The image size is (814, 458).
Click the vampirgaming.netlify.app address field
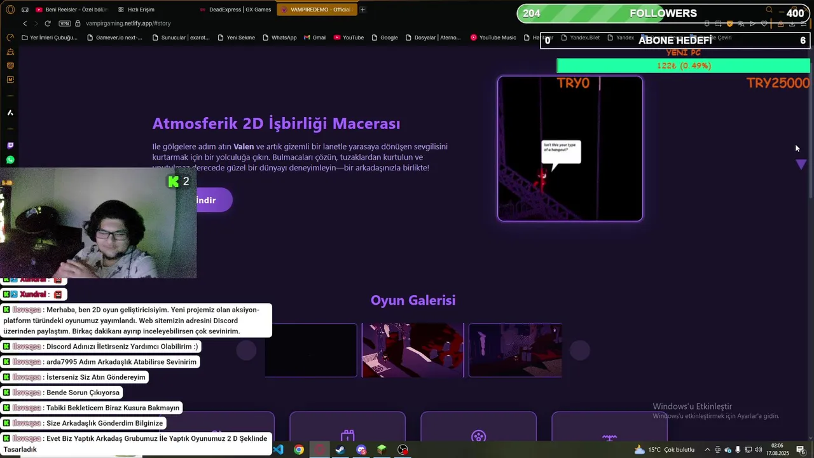[x=128, y=24]
